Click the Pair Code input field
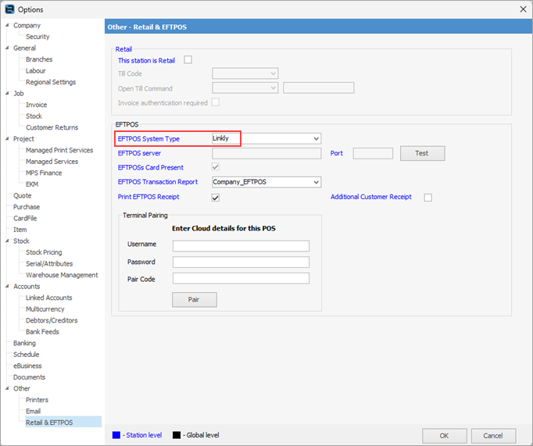 (241, 278)
